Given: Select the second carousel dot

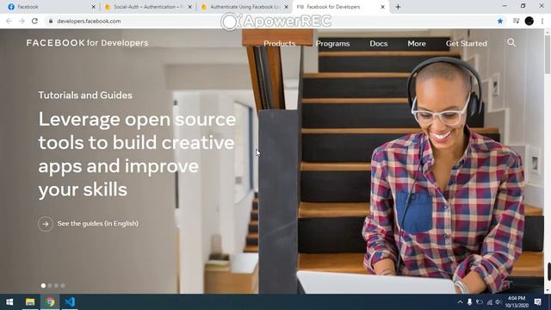Looking at the screenshot, I should tap(50, 285).
